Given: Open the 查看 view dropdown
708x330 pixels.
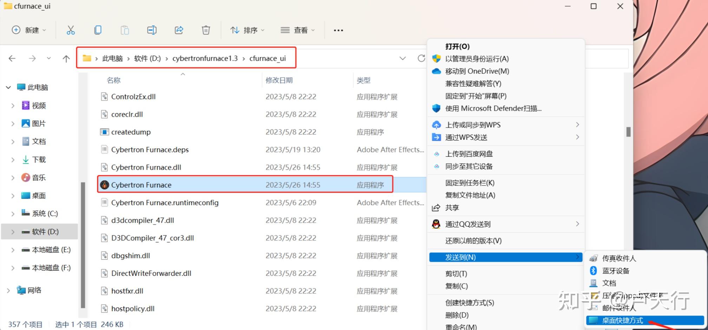Looking at the screenshot, I should coord(297,30).
